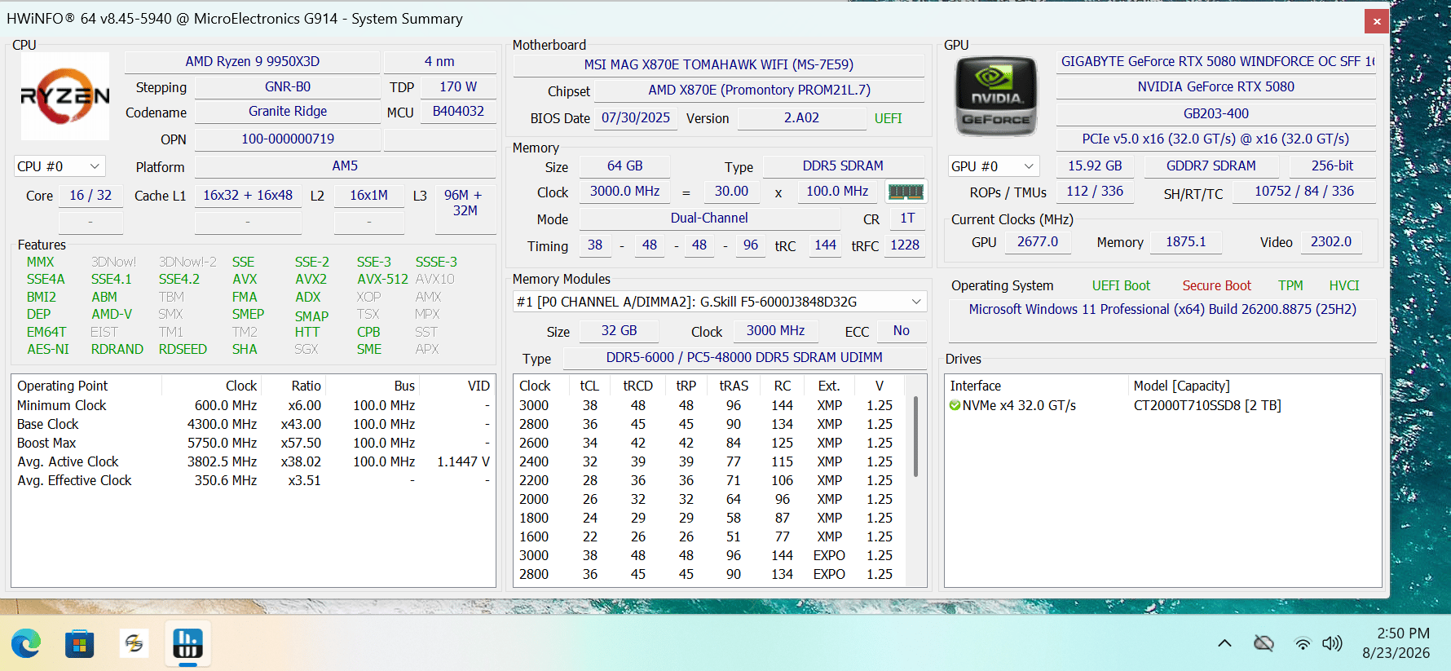Screen dimensions: 1451x671
Task: Click the tRFC 1228 timing value
Action: [x=905, y=245]
